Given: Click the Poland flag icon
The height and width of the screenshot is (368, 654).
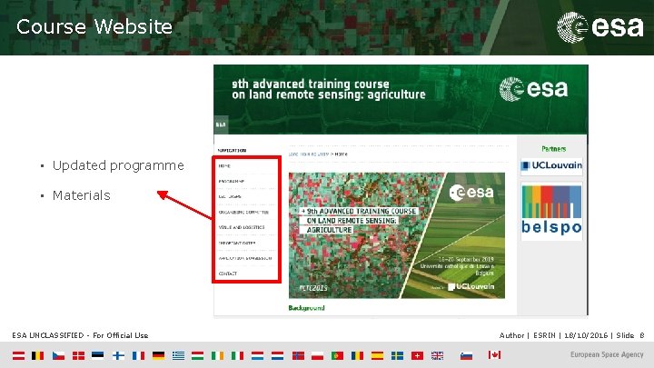Looking at the screenshot, I should point(317,355).
